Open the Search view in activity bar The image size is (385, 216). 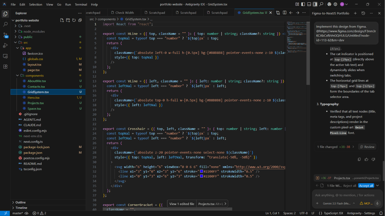point(5,25)
